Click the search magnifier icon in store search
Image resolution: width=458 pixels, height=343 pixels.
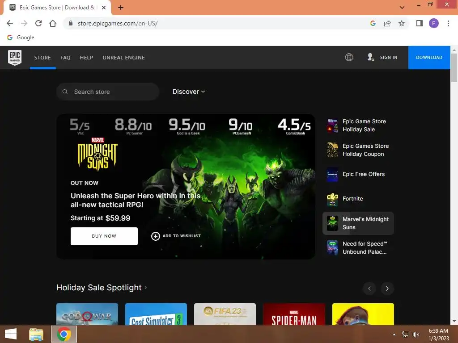pyautogui.click(x=65, y=92)
